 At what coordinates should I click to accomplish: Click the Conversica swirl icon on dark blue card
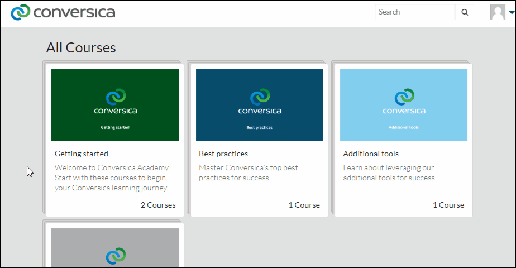pyautogui.click(x=260, y=97)
